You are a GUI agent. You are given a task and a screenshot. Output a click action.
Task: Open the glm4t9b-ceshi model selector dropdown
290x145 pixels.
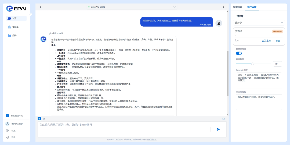coord(174,7)
